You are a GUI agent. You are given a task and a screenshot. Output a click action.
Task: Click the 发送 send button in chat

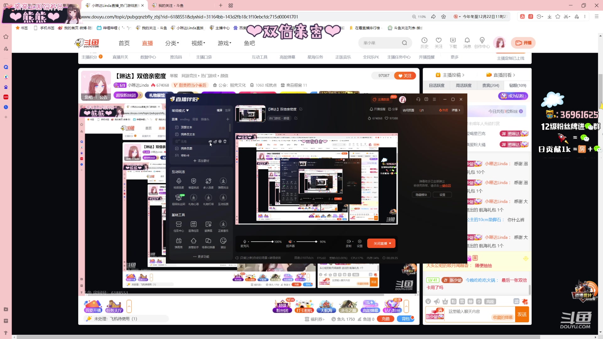522,314
